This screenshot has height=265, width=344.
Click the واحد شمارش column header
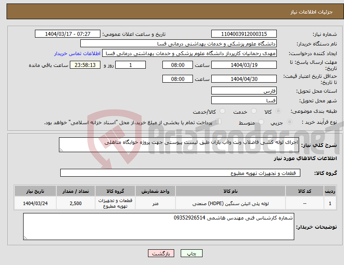[x=155, y=191]
